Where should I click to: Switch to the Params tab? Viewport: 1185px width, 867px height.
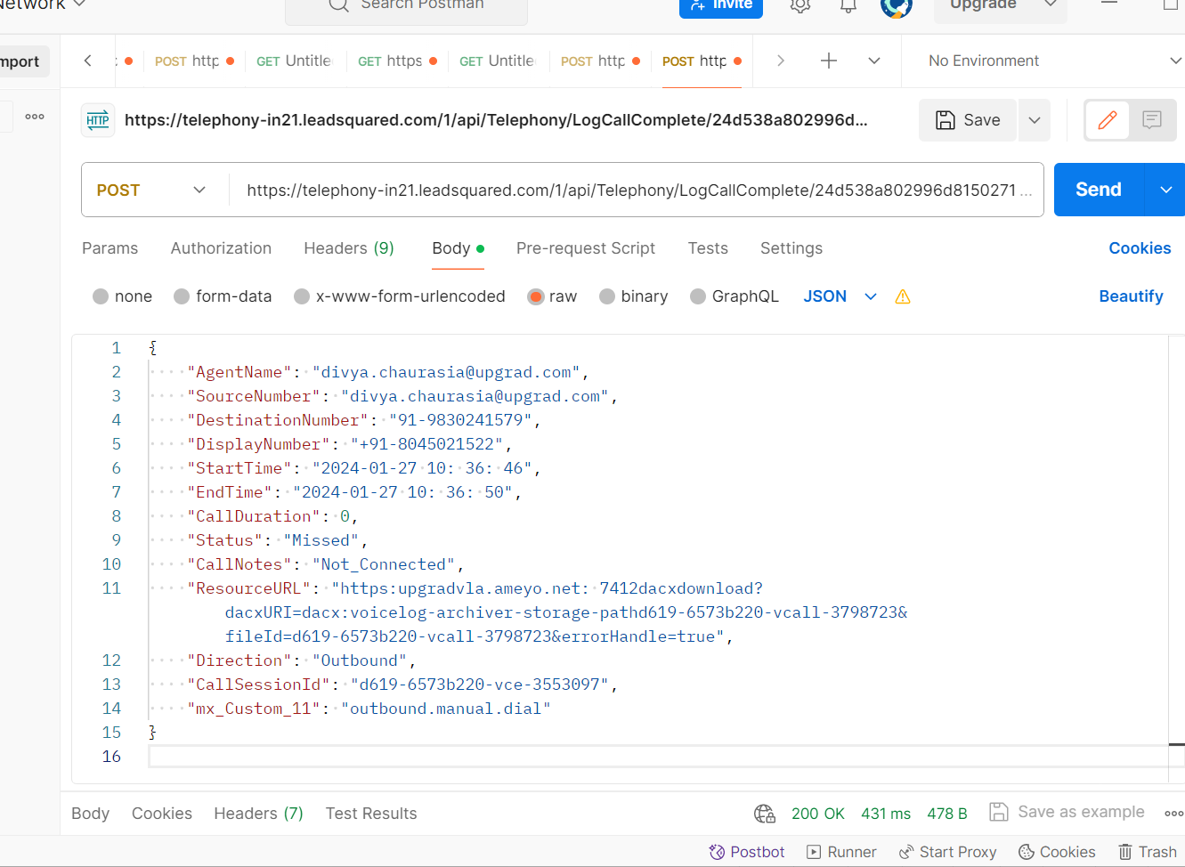(x=110, y=248)
